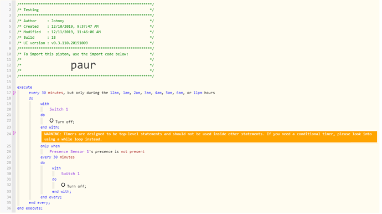Click 'end with;' on line 23
The width and height of the screenshot is (382, 214).
pos(50,127)
